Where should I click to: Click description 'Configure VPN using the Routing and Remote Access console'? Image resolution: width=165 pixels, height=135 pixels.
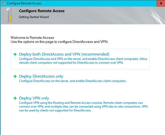click(83, 107)
